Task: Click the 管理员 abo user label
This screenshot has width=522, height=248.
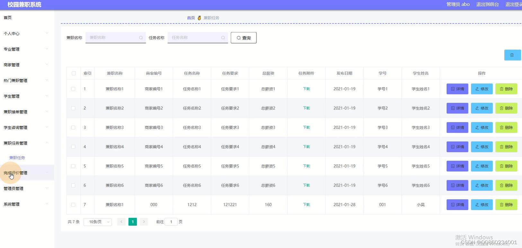Action: point(458,4)
